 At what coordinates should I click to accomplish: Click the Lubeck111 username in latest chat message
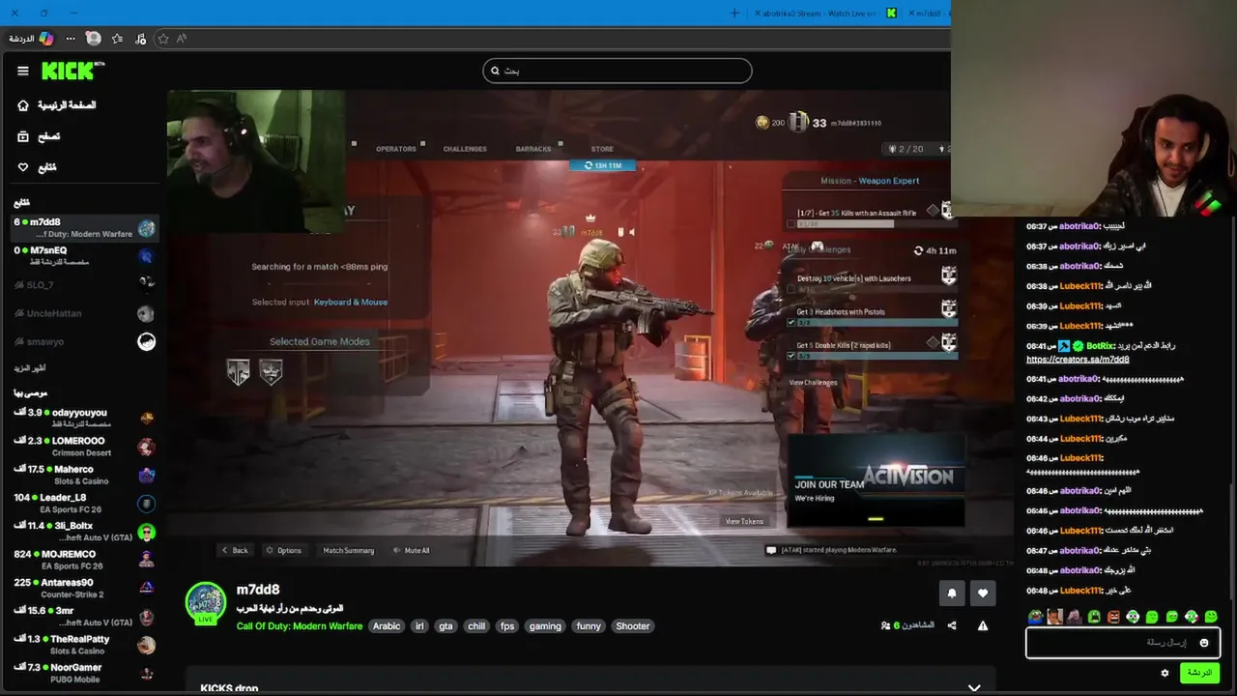pos(1080,590)
